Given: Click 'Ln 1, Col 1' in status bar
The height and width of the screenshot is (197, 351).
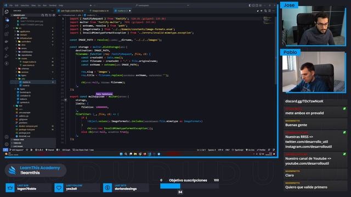Looking at the screenshot, I should point(201,150).
